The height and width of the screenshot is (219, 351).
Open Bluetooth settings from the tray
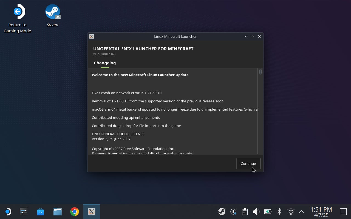pyautogui.click(x=279, y=211)
